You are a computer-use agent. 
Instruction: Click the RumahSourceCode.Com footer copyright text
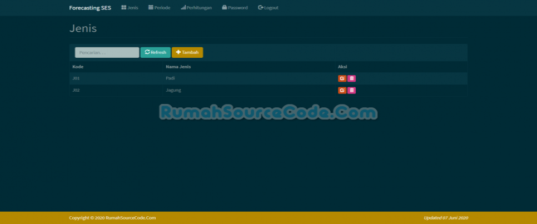point(112,218)
